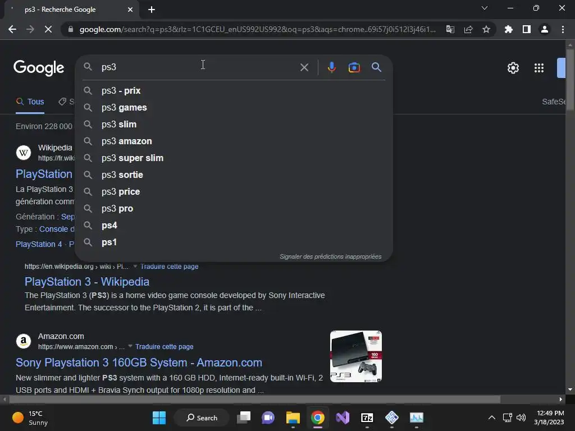
Task: Open Chrome extensions puzzle icon
Action: pos(508,29)
